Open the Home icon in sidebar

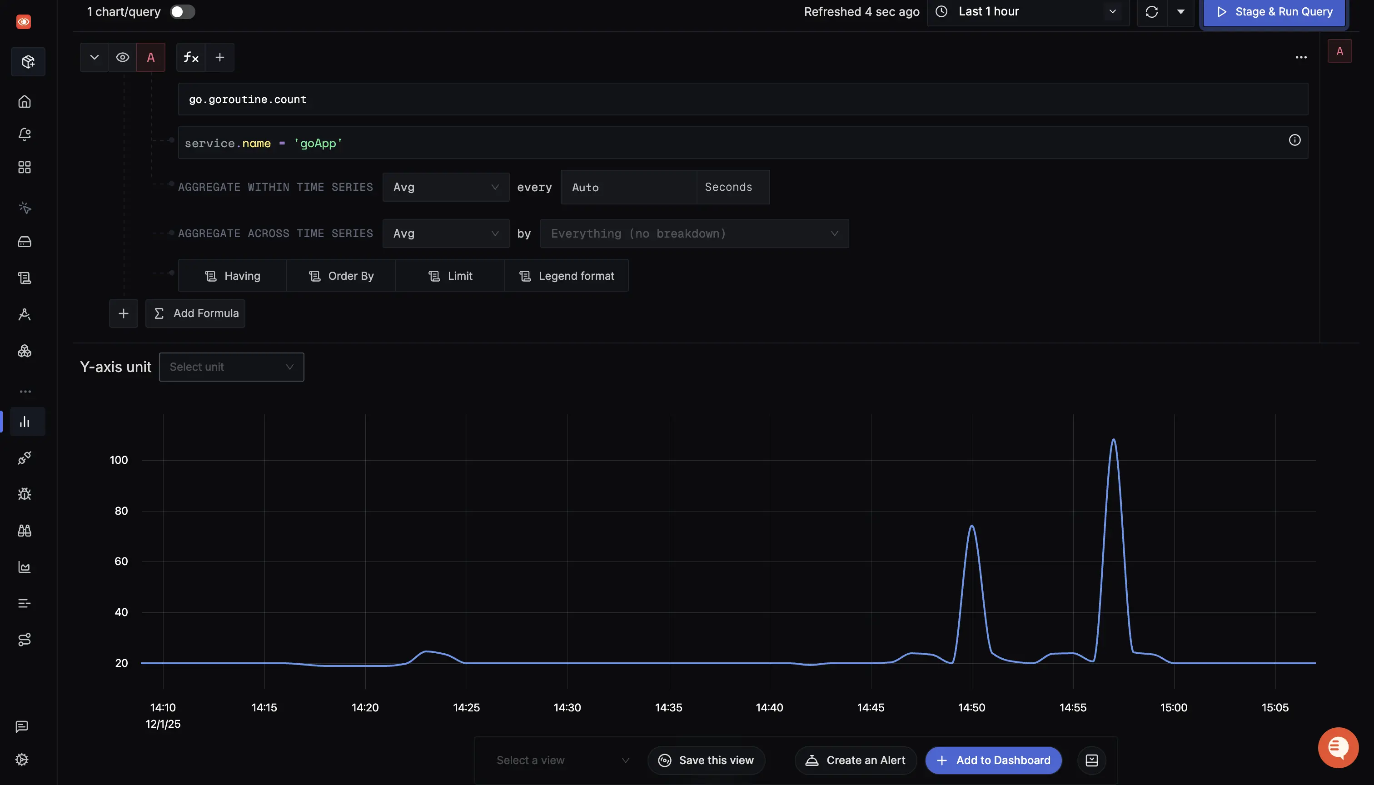point(24,101)
